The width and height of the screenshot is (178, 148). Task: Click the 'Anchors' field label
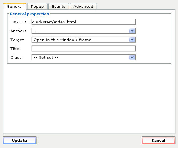click(18, 31)
